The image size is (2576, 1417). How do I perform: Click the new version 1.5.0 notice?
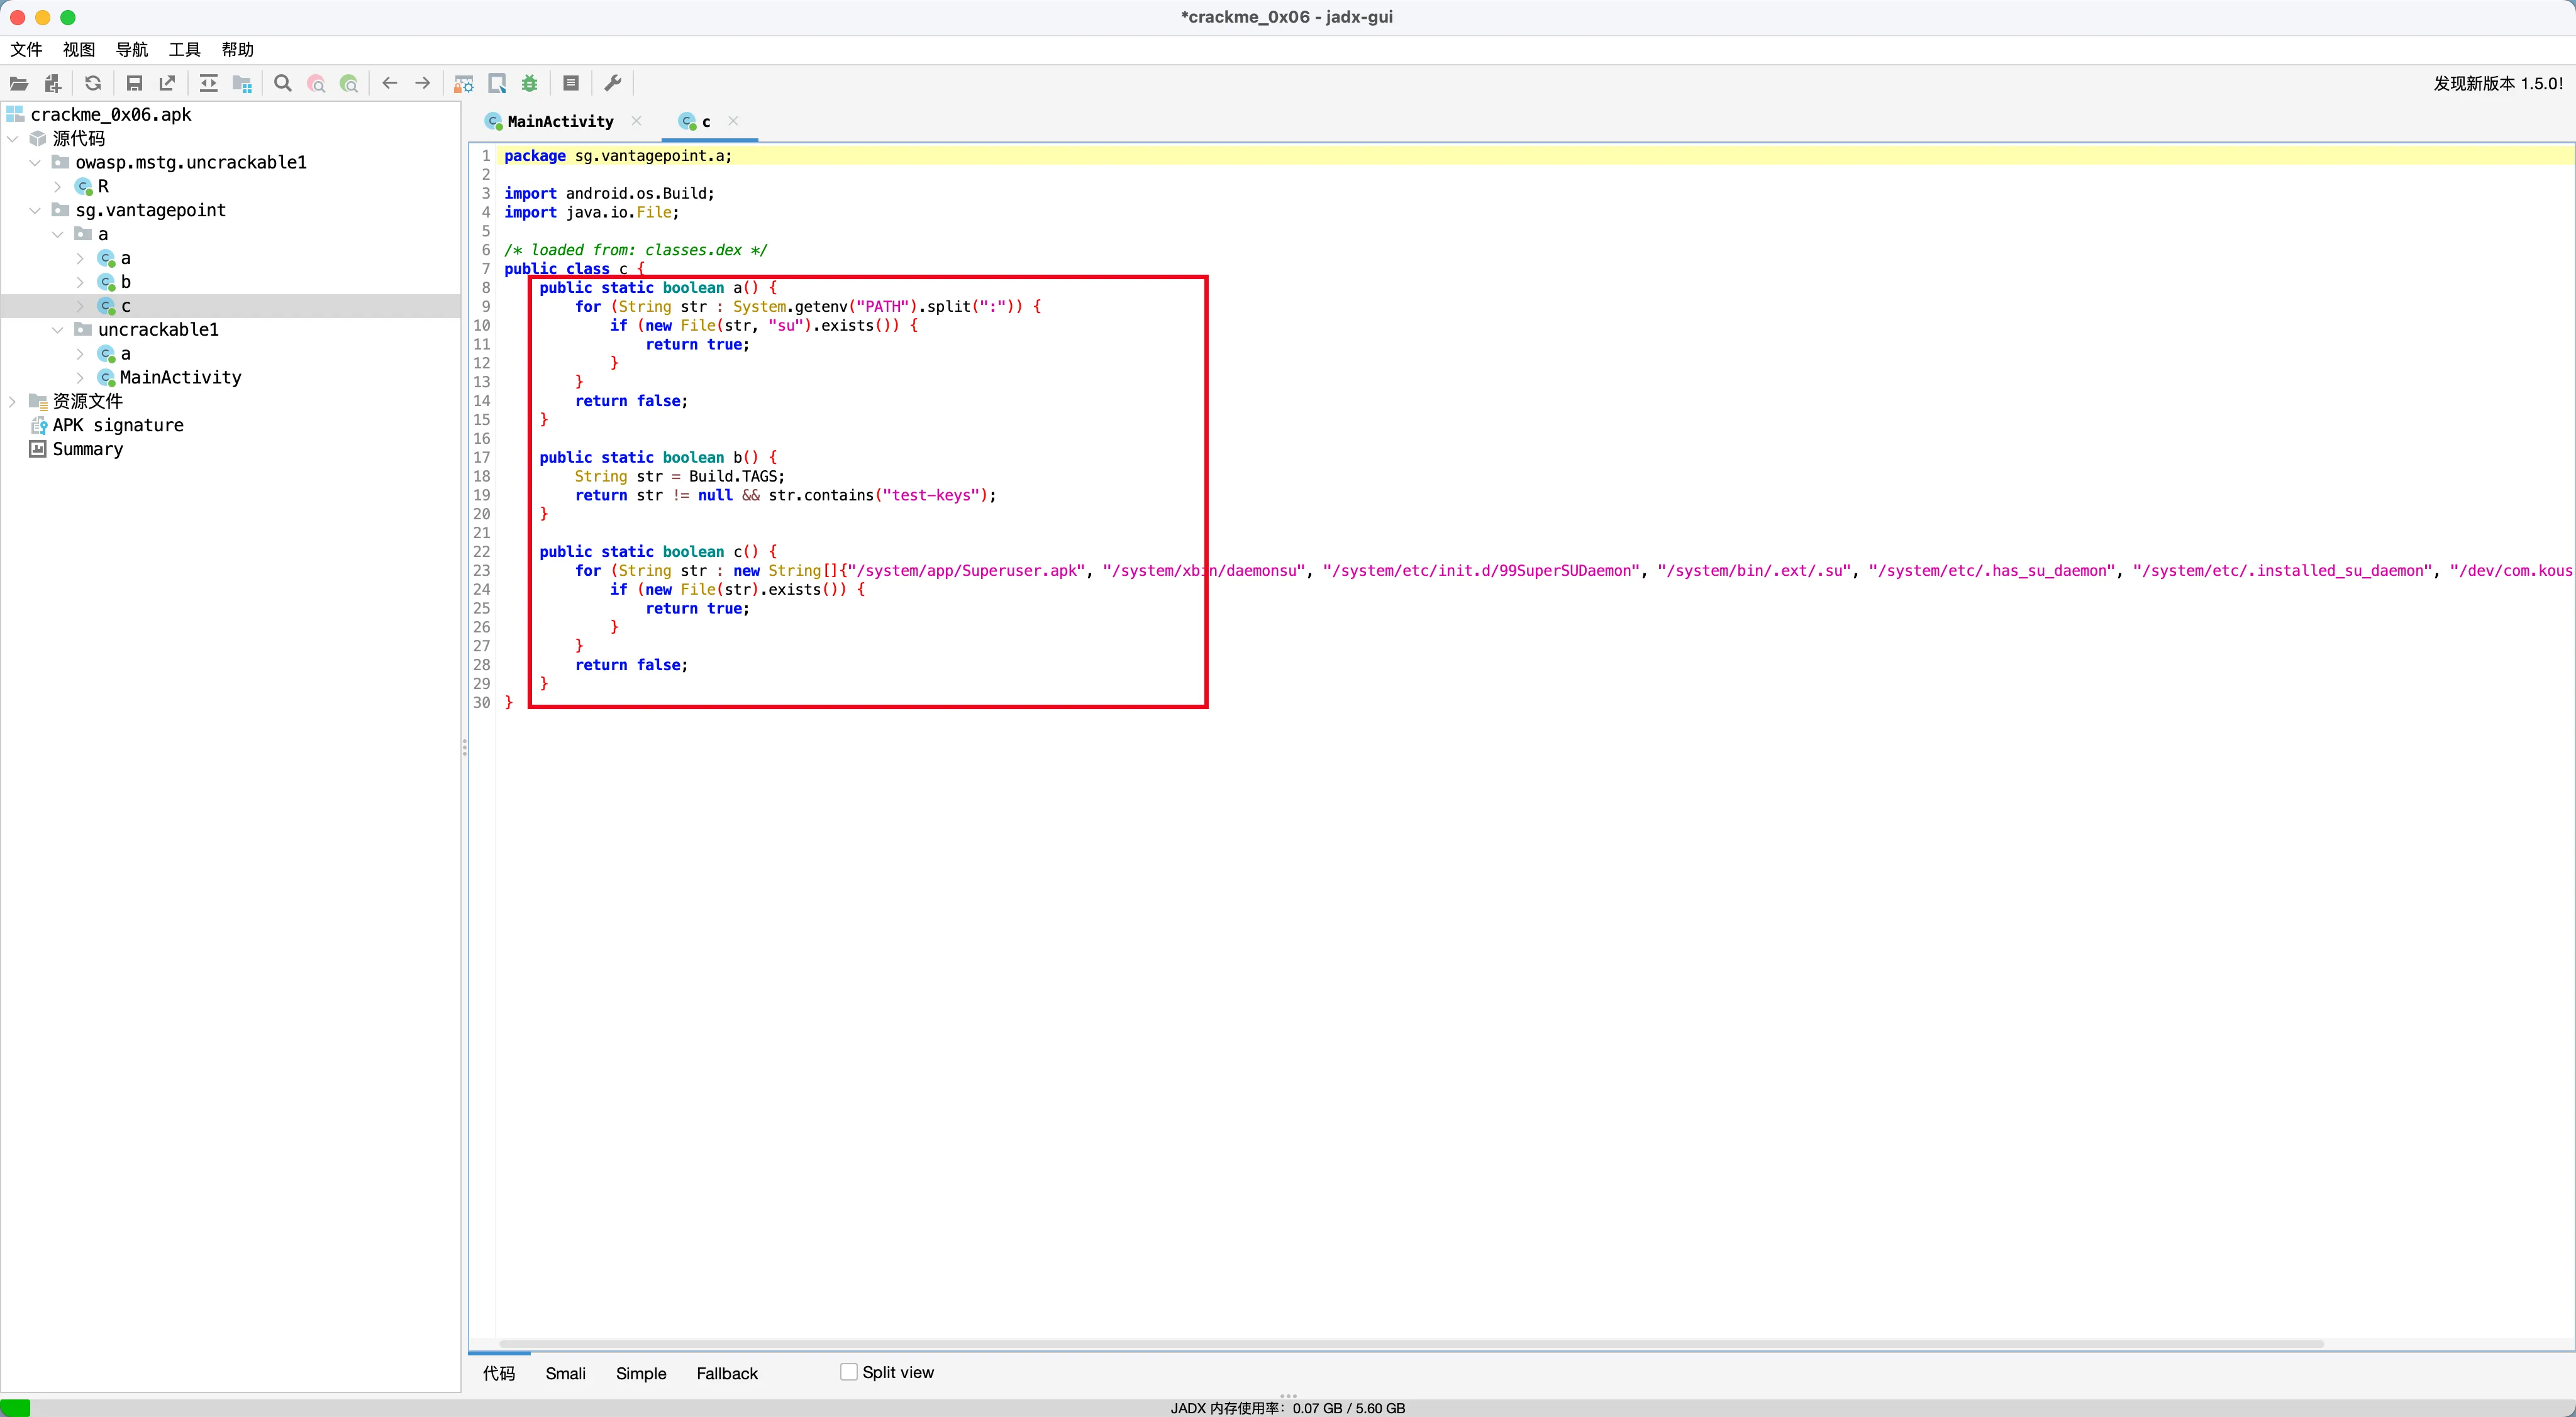tap(2497, 84)
